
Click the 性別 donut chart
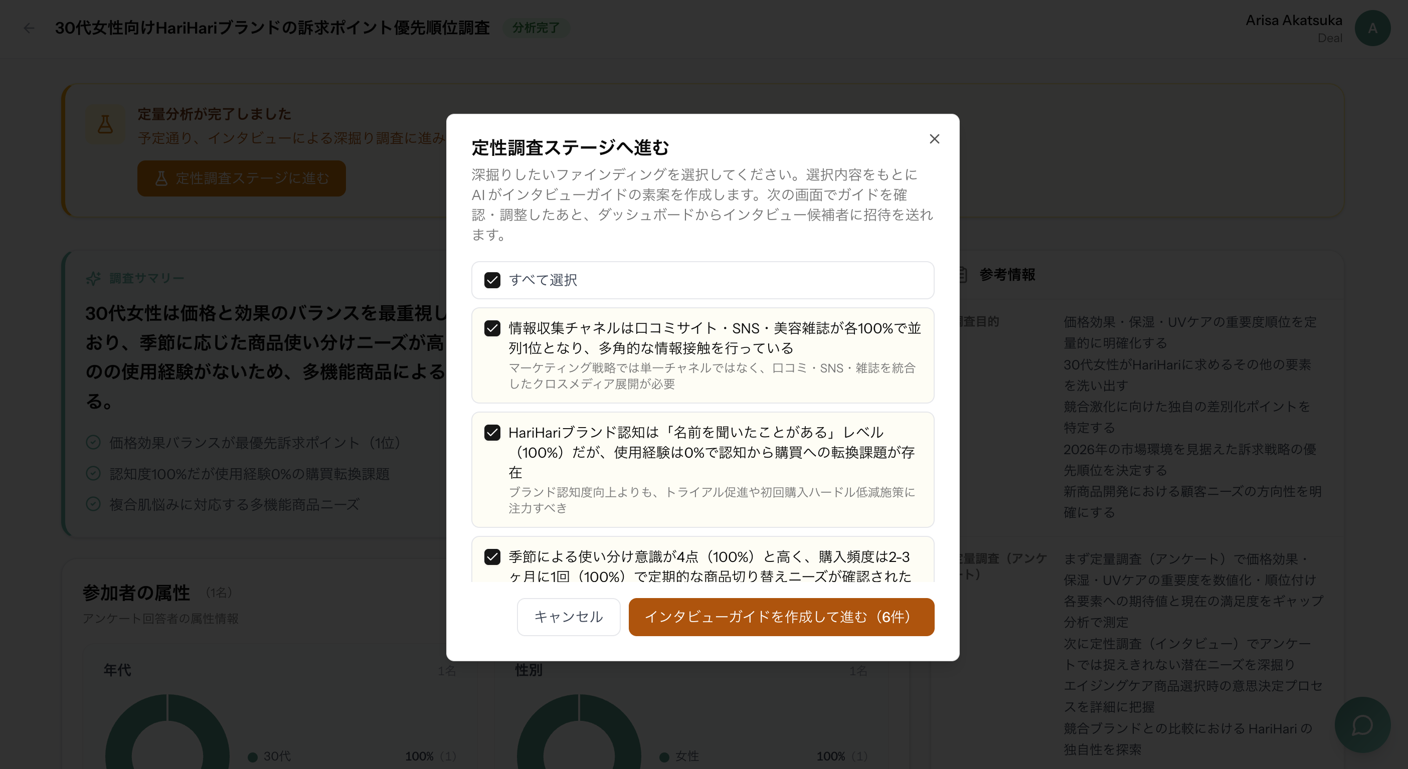click(579, 732)
